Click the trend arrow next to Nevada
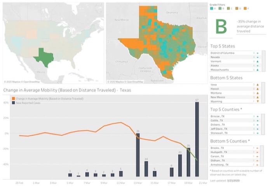This screenshot has width=272, height=188. click(257, 57)
